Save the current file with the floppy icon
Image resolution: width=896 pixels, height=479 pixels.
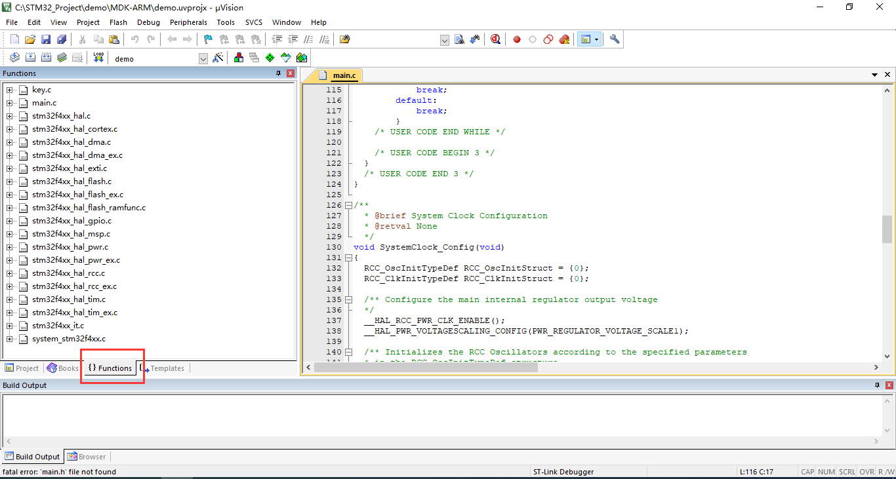coord(46,39)
